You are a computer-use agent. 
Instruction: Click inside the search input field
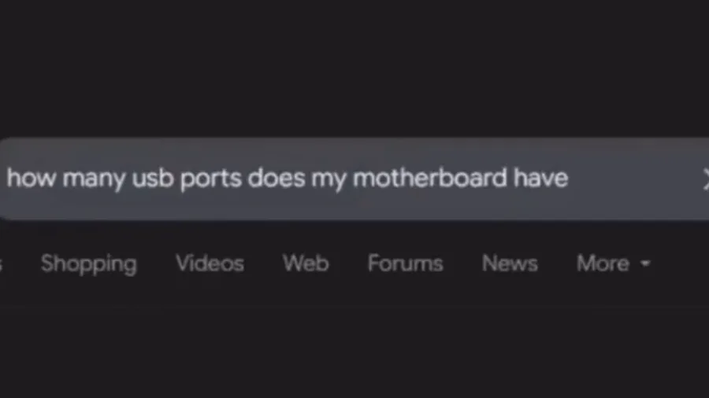(x=354, y=179)
